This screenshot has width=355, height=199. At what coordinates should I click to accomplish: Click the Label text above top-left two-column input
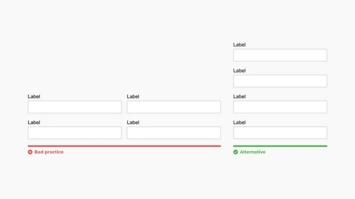(x=34, y=96)
